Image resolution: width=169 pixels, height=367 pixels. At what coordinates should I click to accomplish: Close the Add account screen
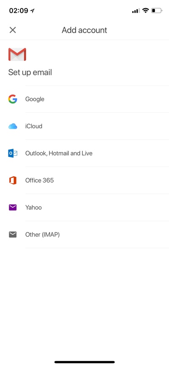[13, 30]
